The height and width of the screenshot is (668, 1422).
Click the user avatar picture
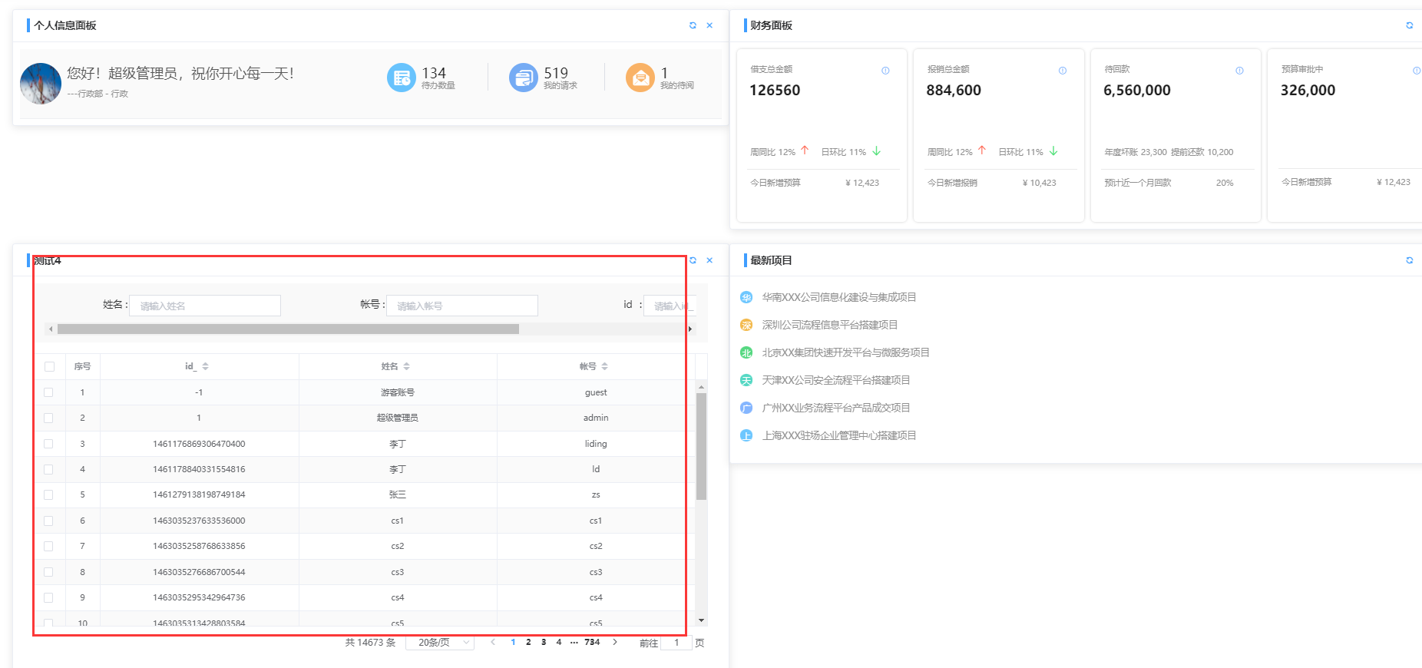(41, 84)
